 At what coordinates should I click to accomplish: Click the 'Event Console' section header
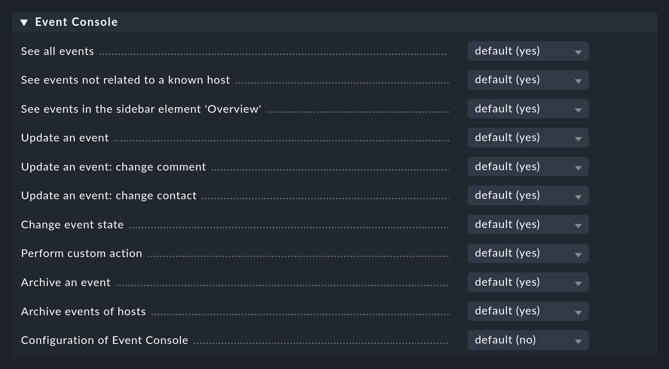[76, 22]
